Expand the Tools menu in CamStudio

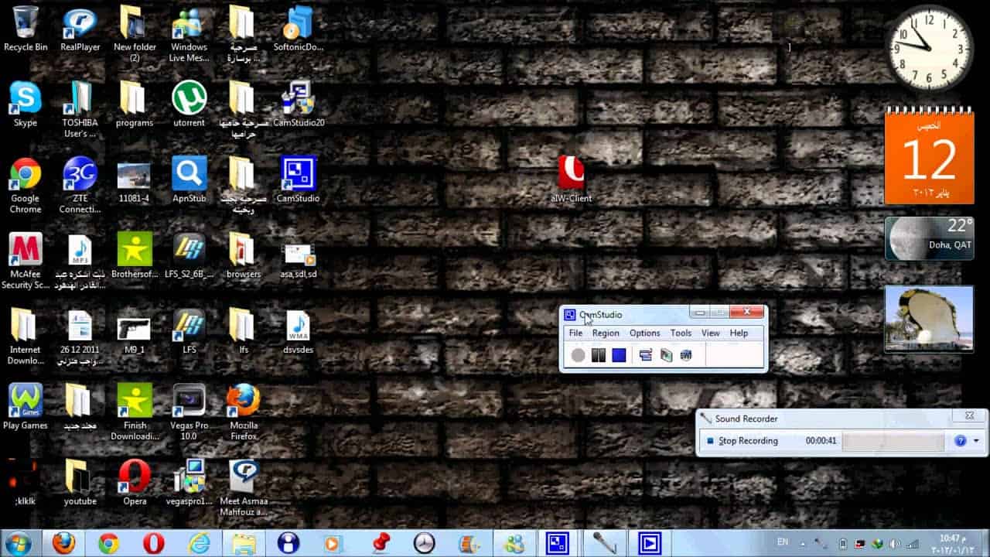point(681,333)
